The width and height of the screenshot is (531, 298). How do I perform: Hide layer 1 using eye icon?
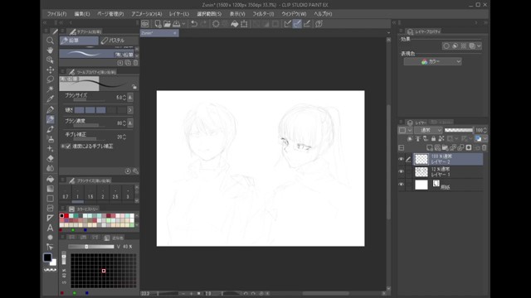pos(402,171)
